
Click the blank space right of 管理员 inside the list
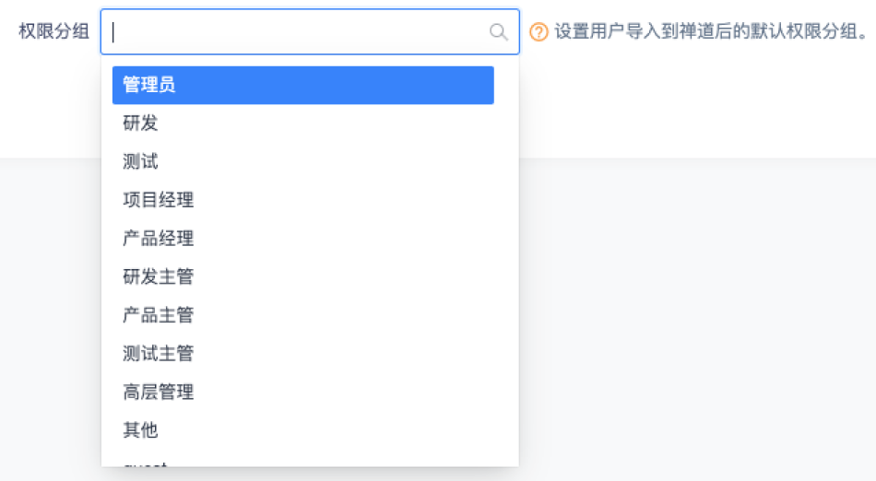(x=369, y=85)
